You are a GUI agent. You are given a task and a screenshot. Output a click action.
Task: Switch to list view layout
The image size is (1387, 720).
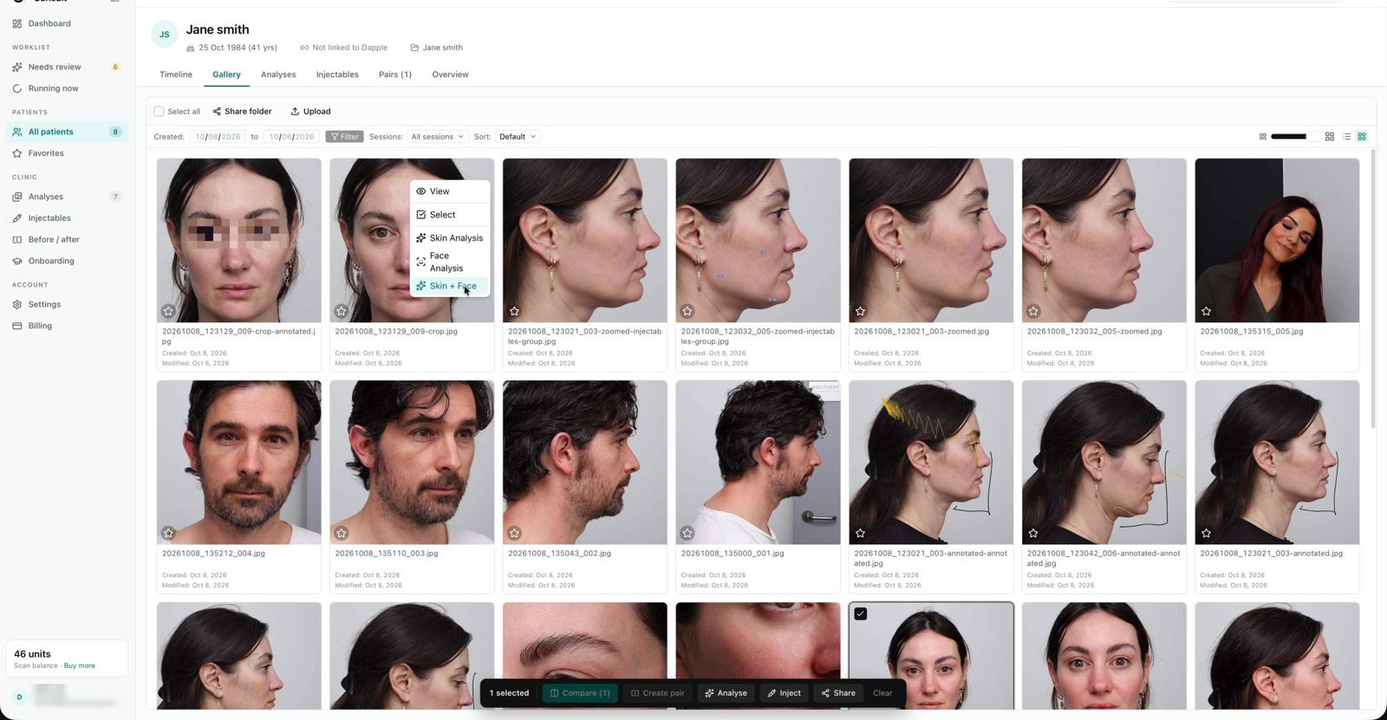1346,137
